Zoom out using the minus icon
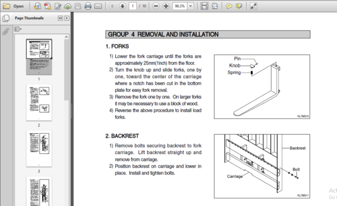Image resolution: width=337 pixels, height=206 pixels. click(156, 6)
